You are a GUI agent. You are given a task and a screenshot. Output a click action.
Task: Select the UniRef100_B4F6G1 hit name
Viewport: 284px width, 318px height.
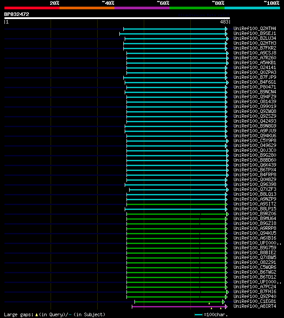click(255, 82)
